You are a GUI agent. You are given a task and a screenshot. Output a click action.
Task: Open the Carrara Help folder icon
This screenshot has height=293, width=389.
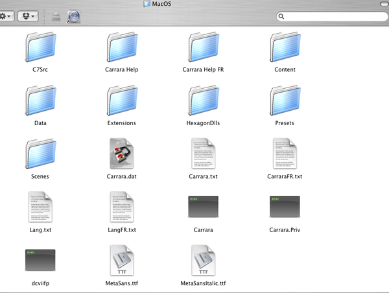[122, 47]
